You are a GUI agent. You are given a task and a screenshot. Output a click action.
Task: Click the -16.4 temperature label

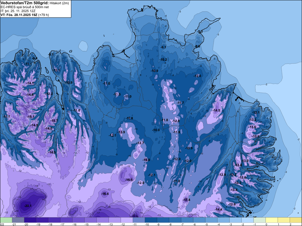coord(105,194)
